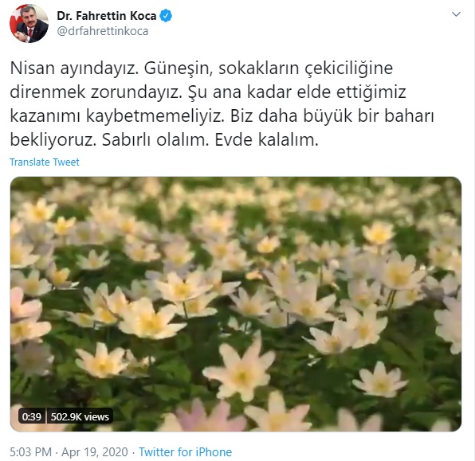Click the 502.9K views label
This screenshot has height=461, width=475.
coord(80,416)
